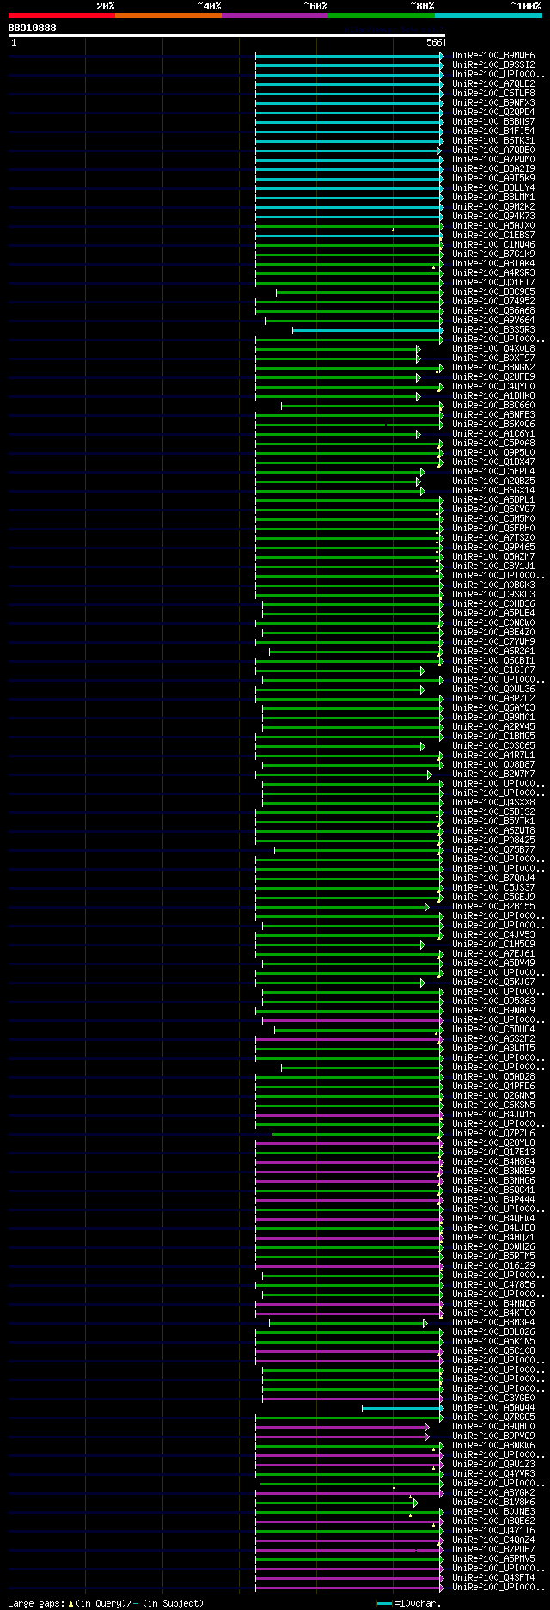Select hit label UniRef100_B4JW15
This screenshot has height=1610, width=550.
coord(493,1114)
